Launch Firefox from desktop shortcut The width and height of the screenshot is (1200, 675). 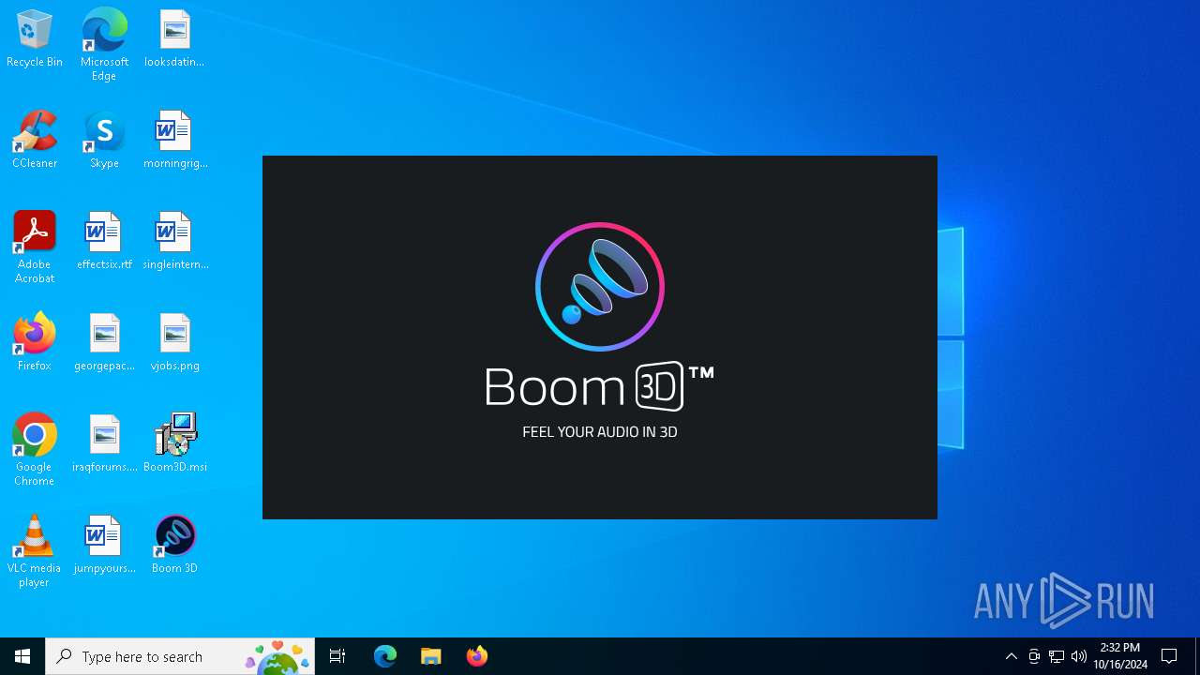[35, 343]
